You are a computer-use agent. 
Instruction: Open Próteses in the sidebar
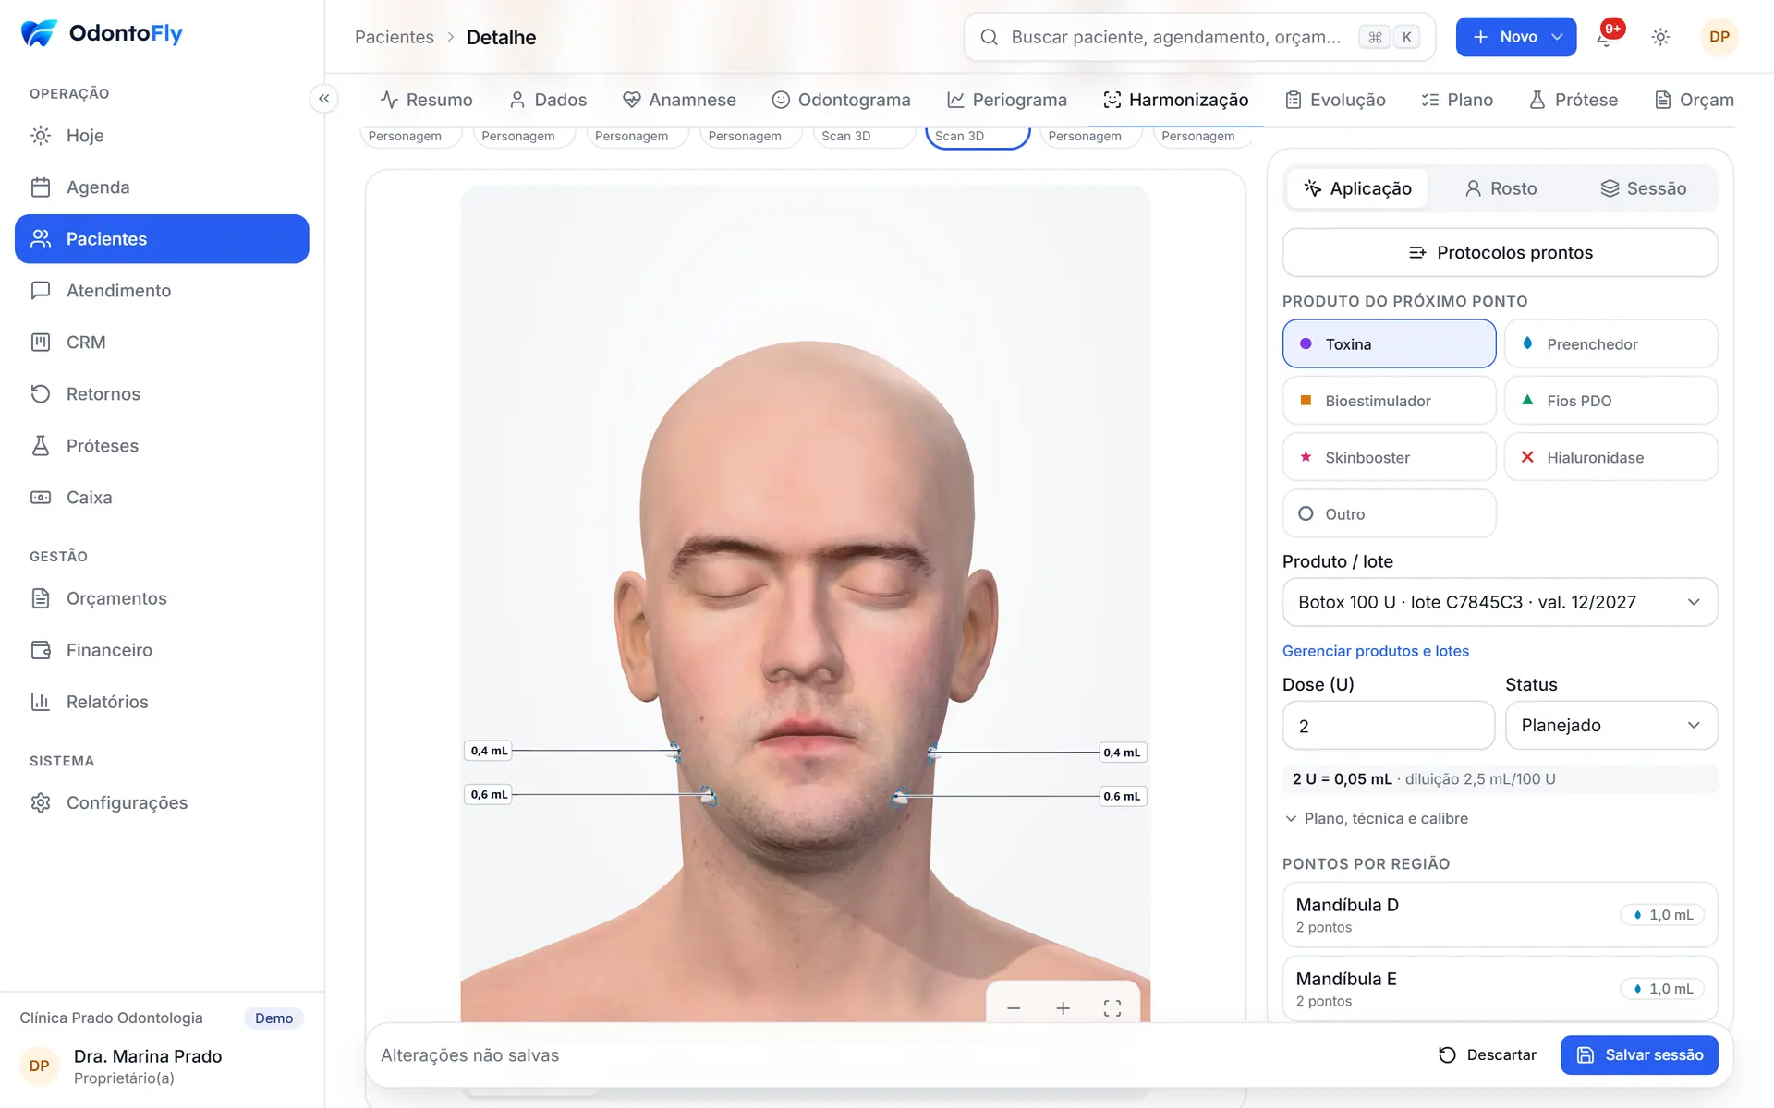pos(162,446)
